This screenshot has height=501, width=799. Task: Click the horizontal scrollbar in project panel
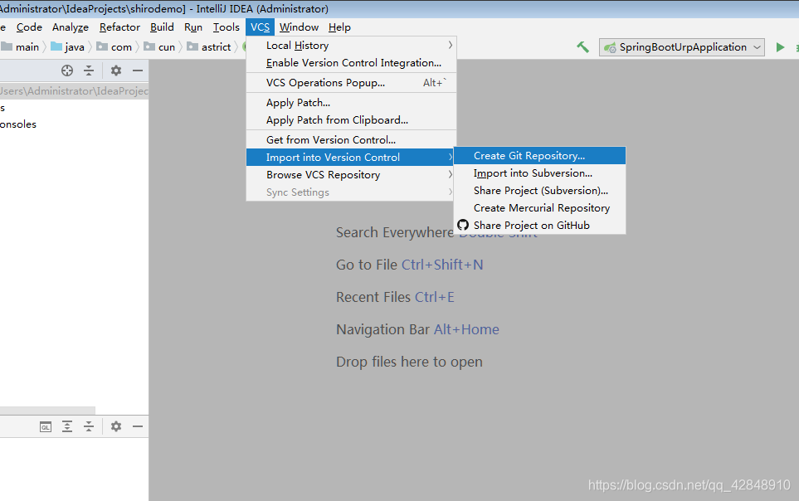47,411
